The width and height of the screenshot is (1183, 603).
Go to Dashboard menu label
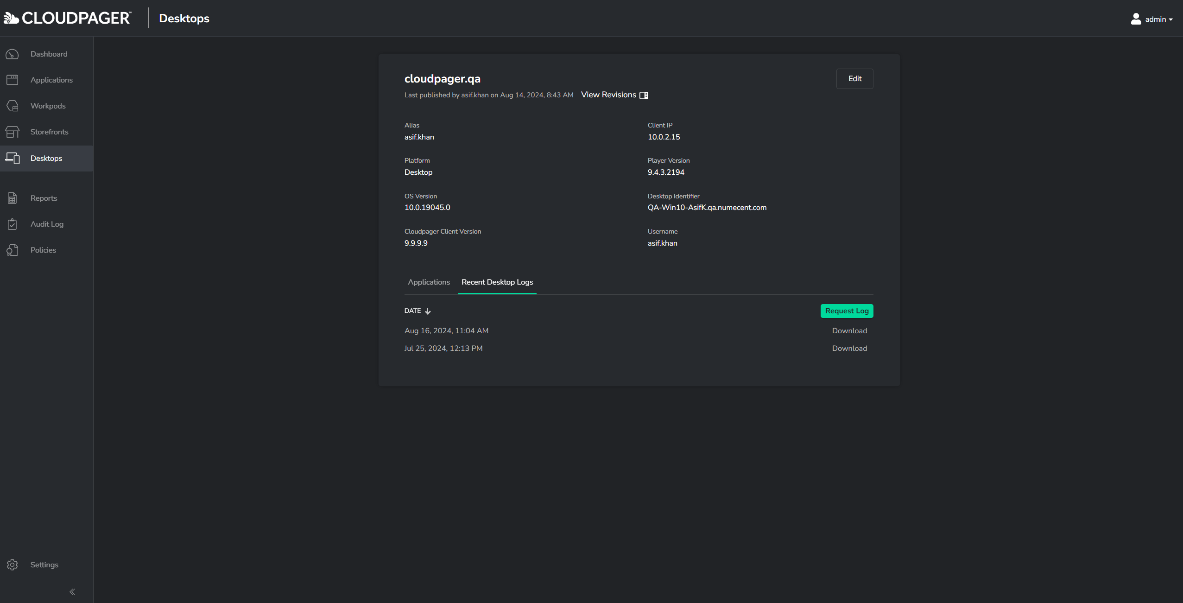coord(49,54)
